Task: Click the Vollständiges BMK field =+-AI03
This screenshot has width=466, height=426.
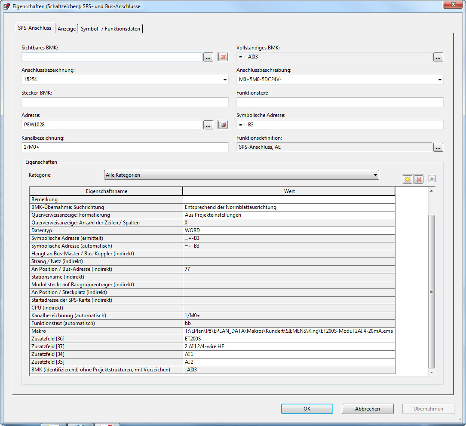Action: pos(334,57)
